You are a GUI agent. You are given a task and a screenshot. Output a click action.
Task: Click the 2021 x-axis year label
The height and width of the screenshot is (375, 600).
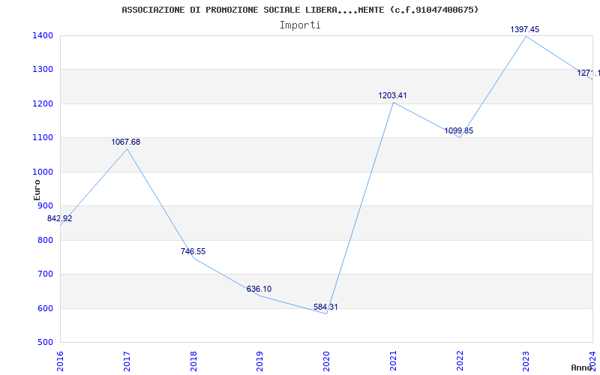click(x=393, y=361)
